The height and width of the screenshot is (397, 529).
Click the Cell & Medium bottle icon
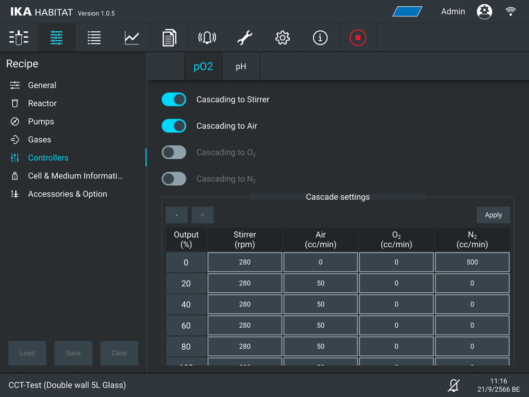[15, 176]
